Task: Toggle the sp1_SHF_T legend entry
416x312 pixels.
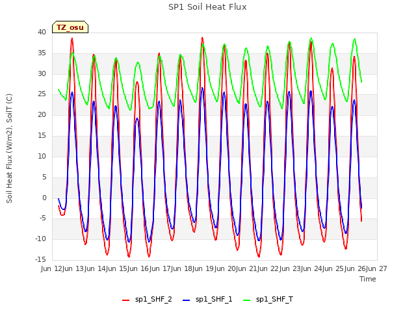Action: click(x=268, y=300)
